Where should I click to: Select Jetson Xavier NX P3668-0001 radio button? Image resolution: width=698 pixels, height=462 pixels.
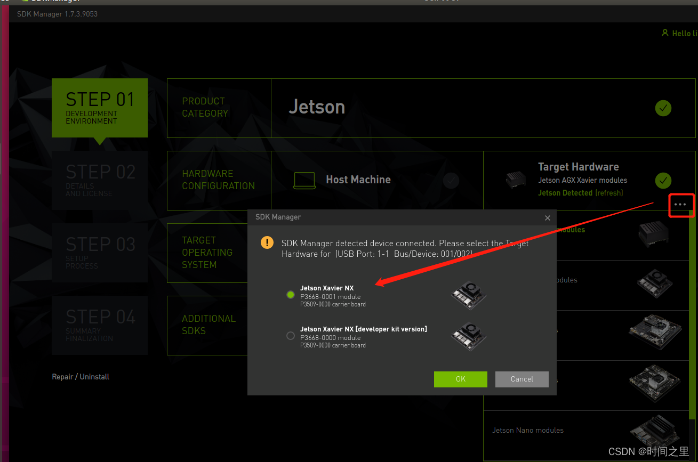pyautogui.click(x=291, y=295)
